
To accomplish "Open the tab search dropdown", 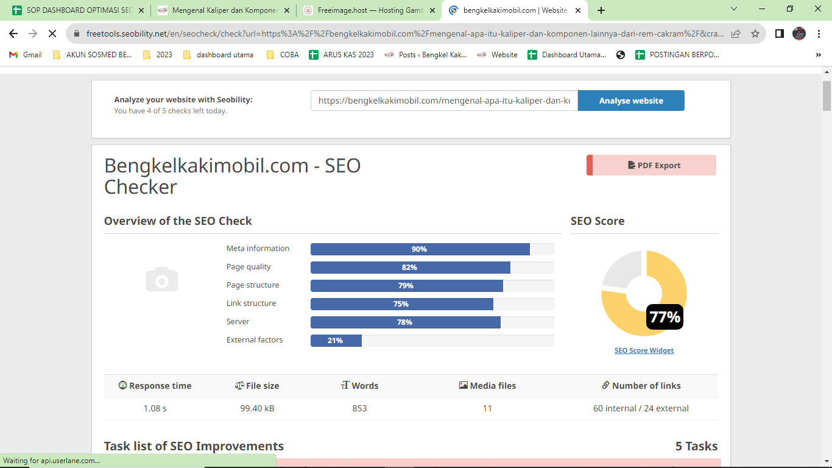I will (734, 9).
